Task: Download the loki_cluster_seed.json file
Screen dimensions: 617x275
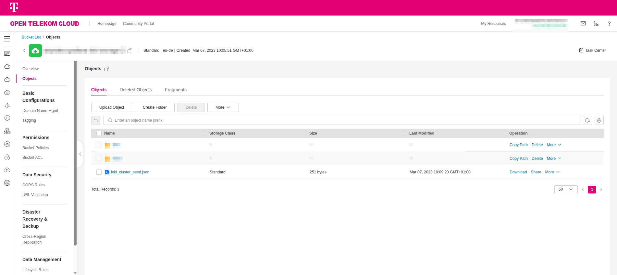Action: [x=518, y=172]
